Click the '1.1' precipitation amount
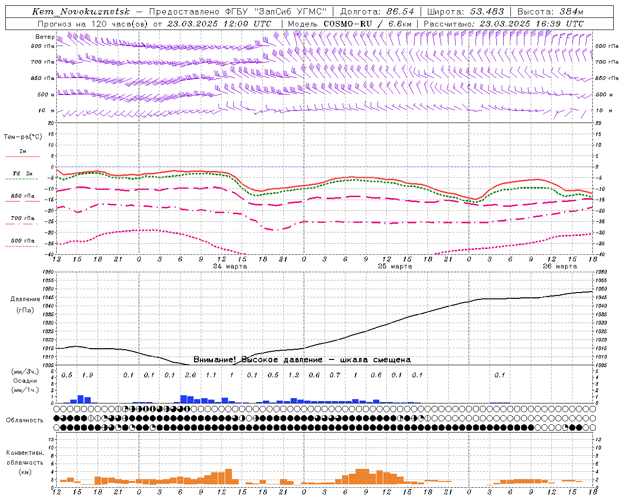Viewport: 621px width, 496px height. (211, 375)
